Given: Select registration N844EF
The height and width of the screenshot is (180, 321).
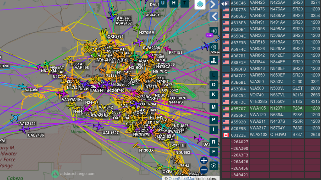Looking at the screenshot, I should [278, 62].
